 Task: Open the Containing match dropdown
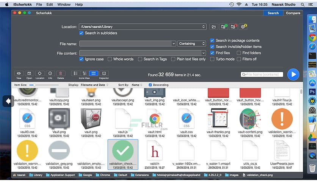[x=191, y=44]
